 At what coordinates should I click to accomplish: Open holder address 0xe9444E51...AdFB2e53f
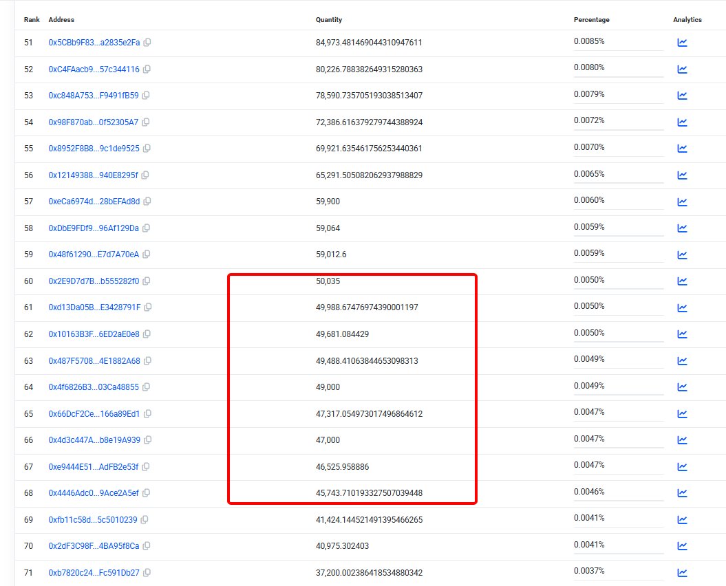[94, 467]
